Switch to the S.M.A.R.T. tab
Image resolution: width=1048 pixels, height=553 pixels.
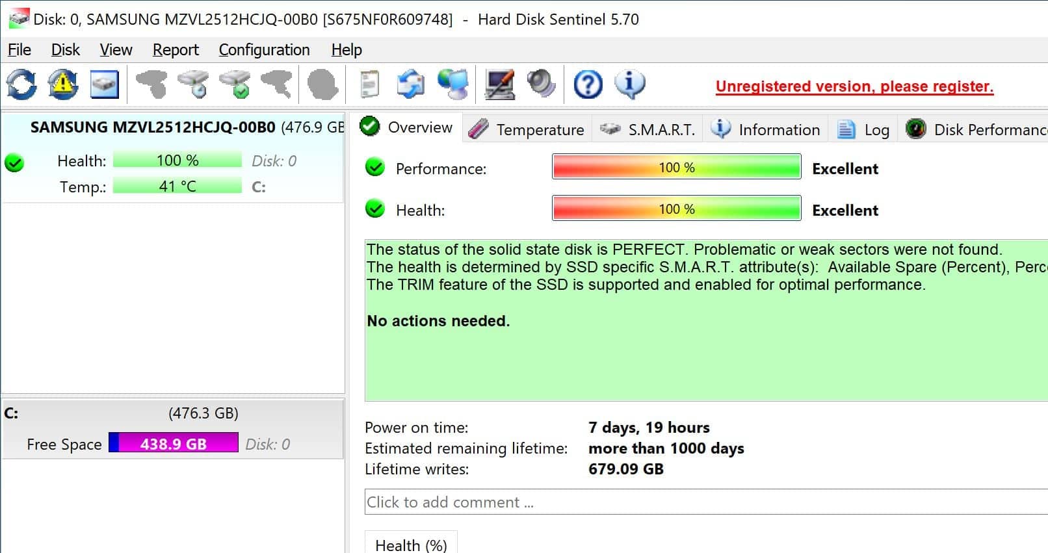pyautogui.click(x=648, y=129)
